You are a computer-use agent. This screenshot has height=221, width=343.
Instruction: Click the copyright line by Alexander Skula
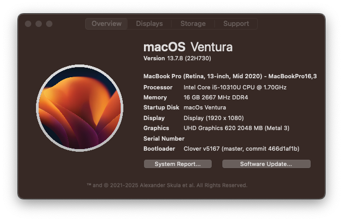coord(167,186)
